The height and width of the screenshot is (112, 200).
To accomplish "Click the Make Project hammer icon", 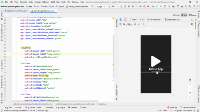I will [x=92, y=6].
